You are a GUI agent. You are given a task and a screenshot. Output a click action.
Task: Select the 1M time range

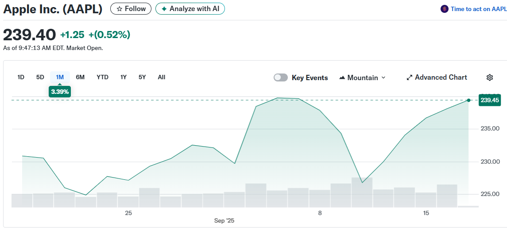[60, 77]
